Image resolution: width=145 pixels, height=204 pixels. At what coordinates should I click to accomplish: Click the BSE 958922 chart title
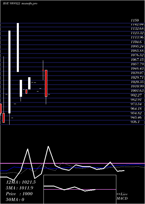point(11,3)
